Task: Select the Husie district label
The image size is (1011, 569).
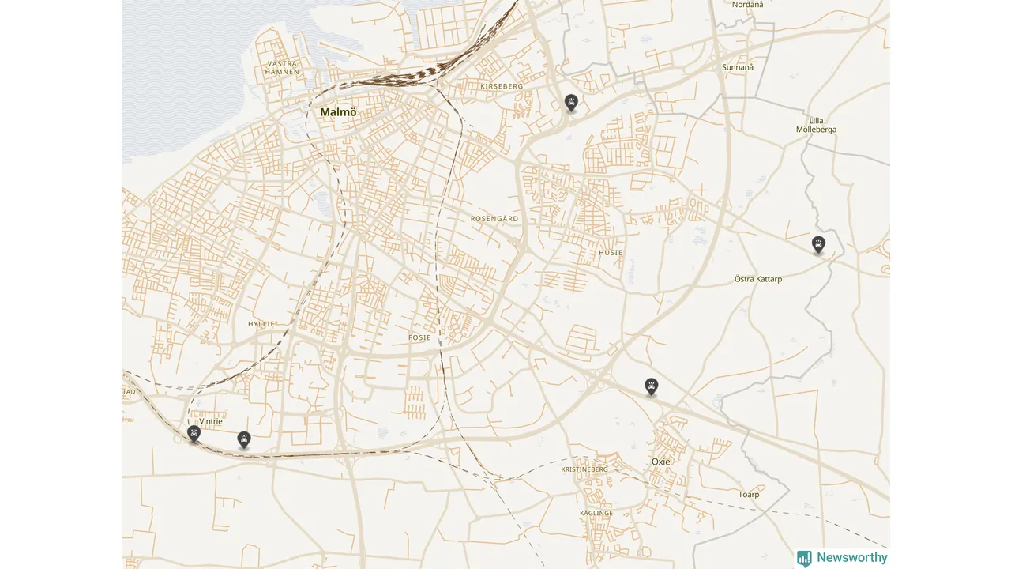Action: (611, 253)
